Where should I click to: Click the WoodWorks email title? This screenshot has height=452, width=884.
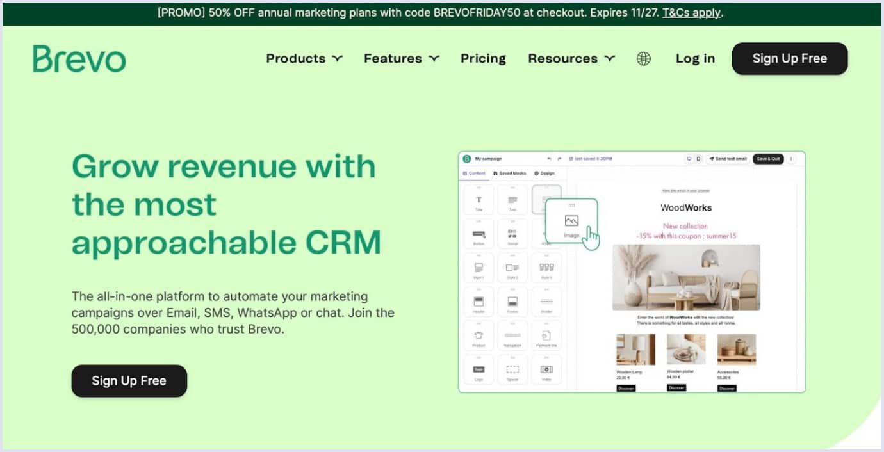tap(686, 207)
